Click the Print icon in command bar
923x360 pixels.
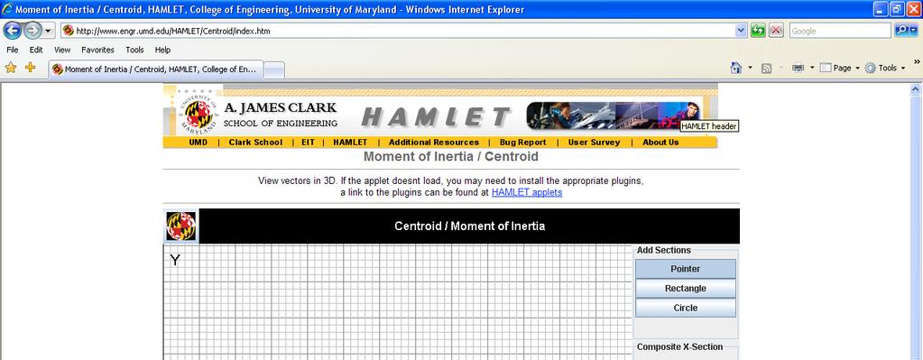click(798, 69)
